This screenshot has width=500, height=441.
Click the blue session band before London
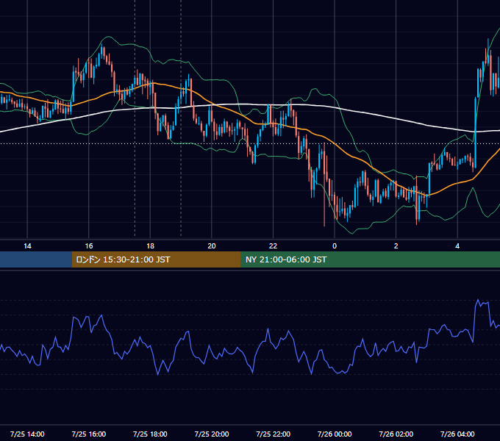point(36,259)
